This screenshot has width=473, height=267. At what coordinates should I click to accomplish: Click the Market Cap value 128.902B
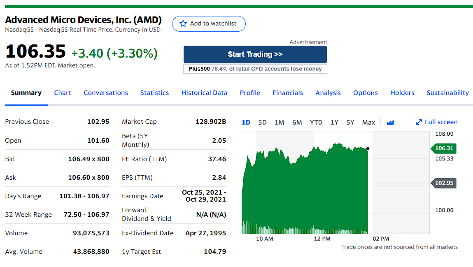coord(211,122)
